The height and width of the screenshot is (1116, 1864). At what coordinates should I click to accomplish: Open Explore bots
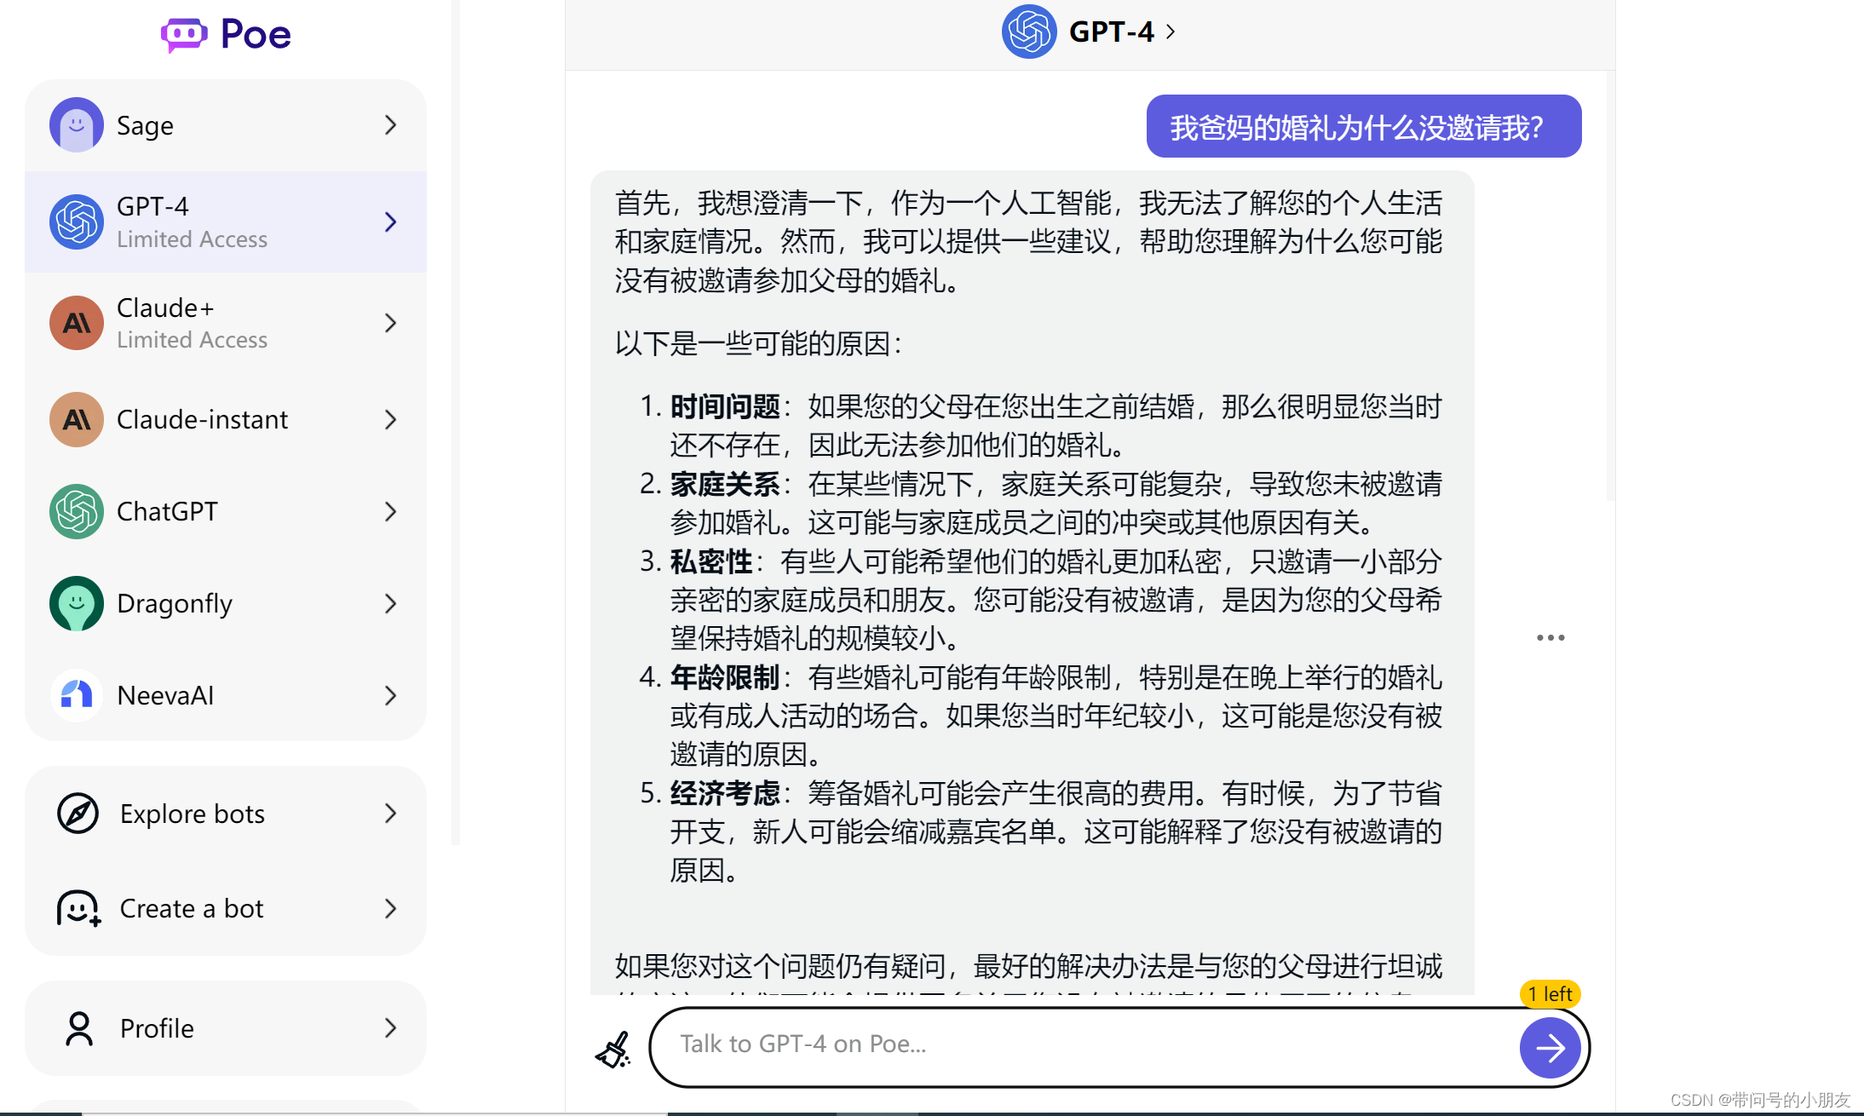pos(226,813)
